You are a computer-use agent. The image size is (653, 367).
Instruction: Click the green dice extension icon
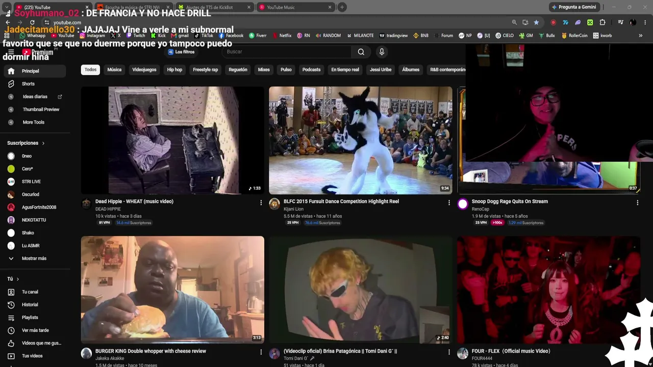click(590, 22)
